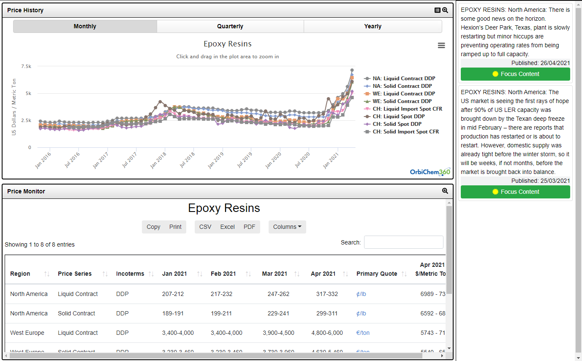Click the news panel vertical scrollbar
This screenshot has height=361, width=582.
tap(578, 181)
